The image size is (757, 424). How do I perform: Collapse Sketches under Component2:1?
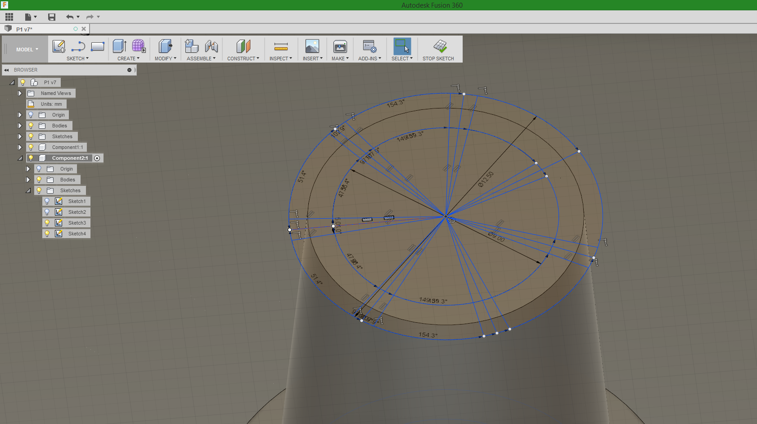tap(28, 191)
